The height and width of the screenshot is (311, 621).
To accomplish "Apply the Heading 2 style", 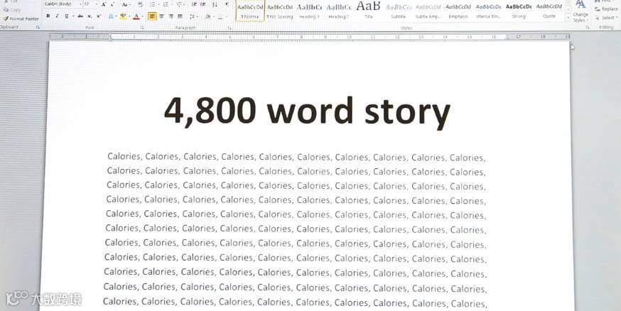I will (339, 11).
